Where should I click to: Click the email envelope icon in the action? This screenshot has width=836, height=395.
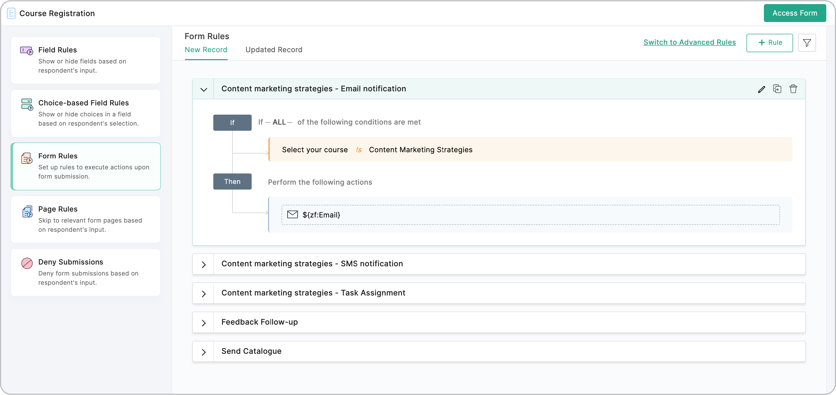coord(292,214)
